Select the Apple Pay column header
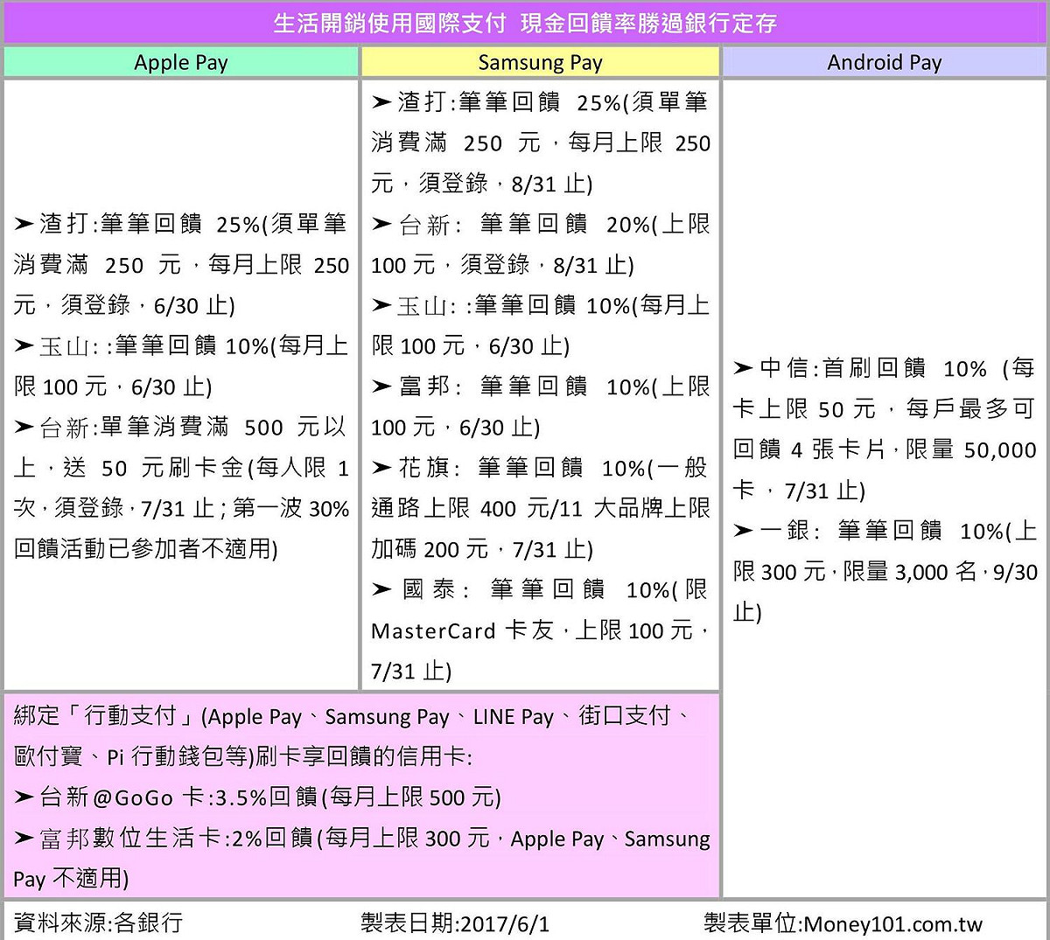 point(181,62)
